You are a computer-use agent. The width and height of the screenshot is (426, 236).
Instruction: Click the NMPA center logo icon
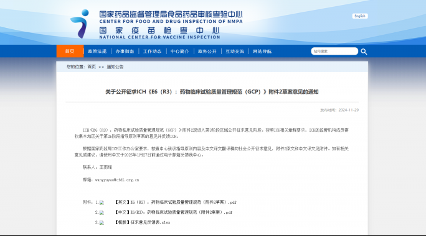pyautogui.click(x=80, y=24)
